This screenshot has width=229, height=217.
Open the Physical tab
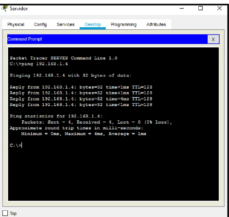16,24
